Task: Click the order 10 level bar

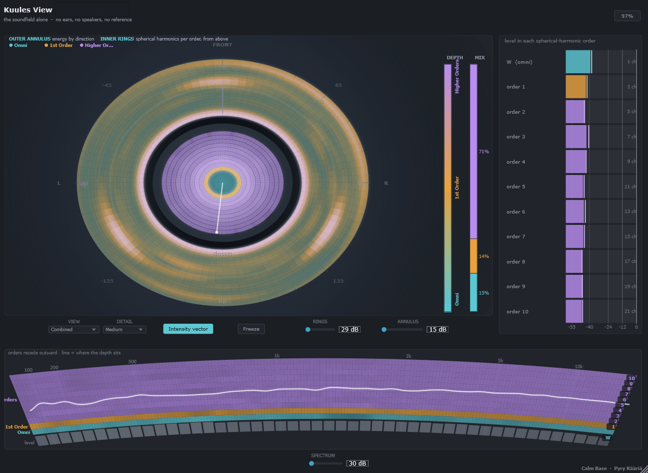Action: pos(574,311)
